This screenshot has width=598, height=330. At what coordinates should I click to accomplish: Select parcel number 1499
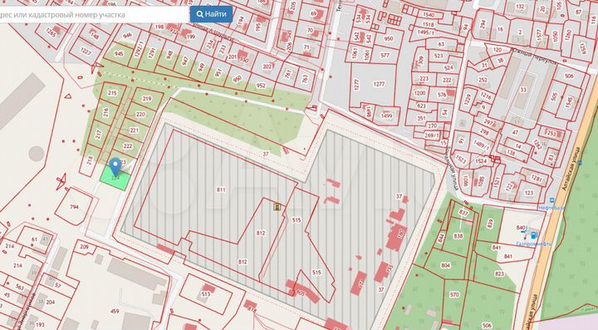[x=386, y=116]
